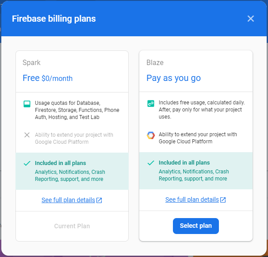Click the Free $0/month price text
Image resolution: width=268 pixels, height=257 pixels.
coord(48,78)
